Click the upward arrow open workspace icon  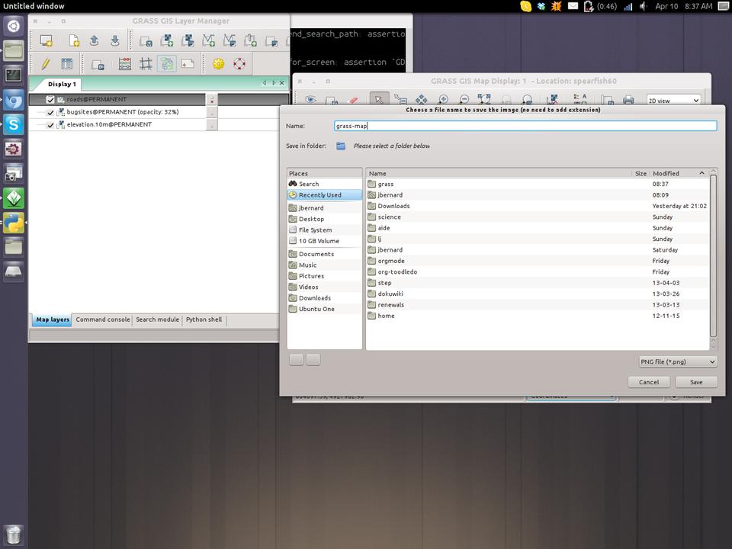pyautogui.click(x=94, y=41)
